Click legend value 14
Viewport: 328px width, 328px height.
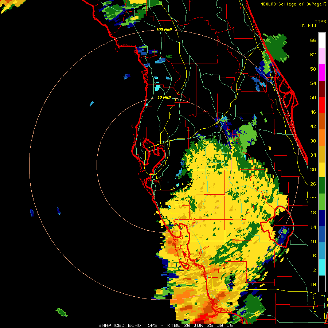[313, 227]
